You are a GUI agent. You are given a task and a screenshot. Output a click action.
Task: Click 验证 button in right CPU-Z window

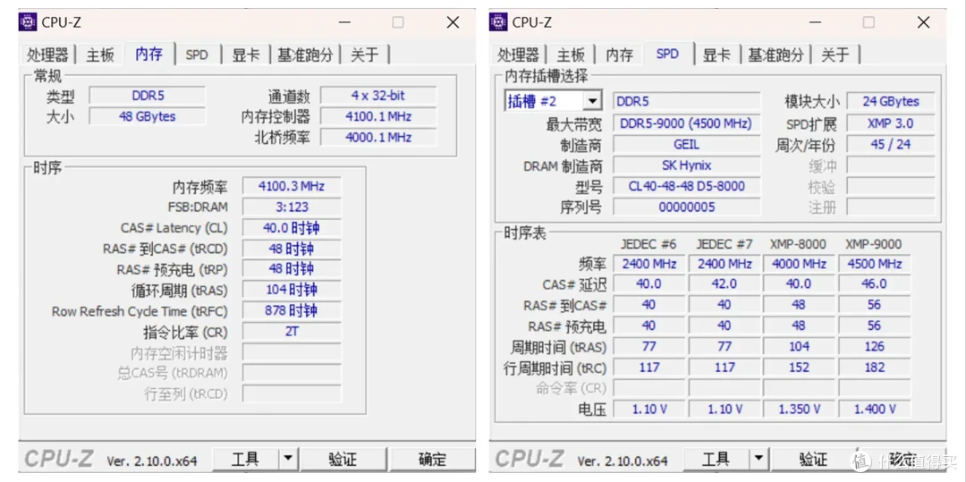pyautogui.click(x=814, y=460)
